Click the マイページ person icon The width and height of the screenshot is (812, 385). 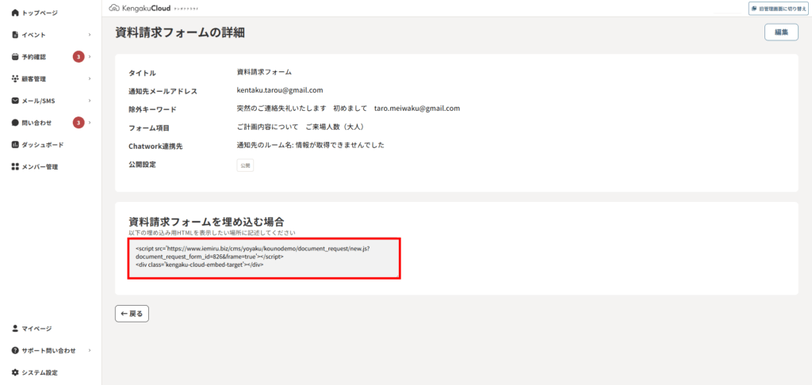pyautogui.click(x=15, y=328)
